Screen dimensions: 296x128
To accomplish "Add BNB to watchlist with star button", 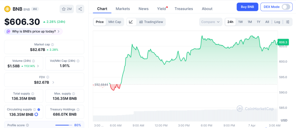I will pos(66,9).
